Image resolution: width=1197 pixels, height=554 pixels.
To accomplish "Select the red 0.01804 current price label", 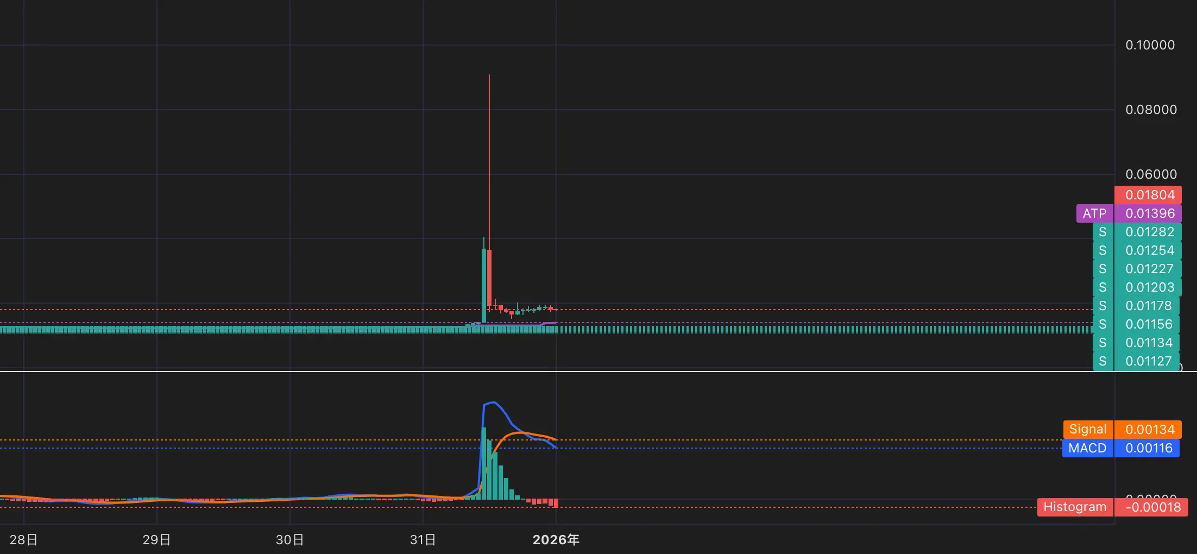I will point(1148,195).
